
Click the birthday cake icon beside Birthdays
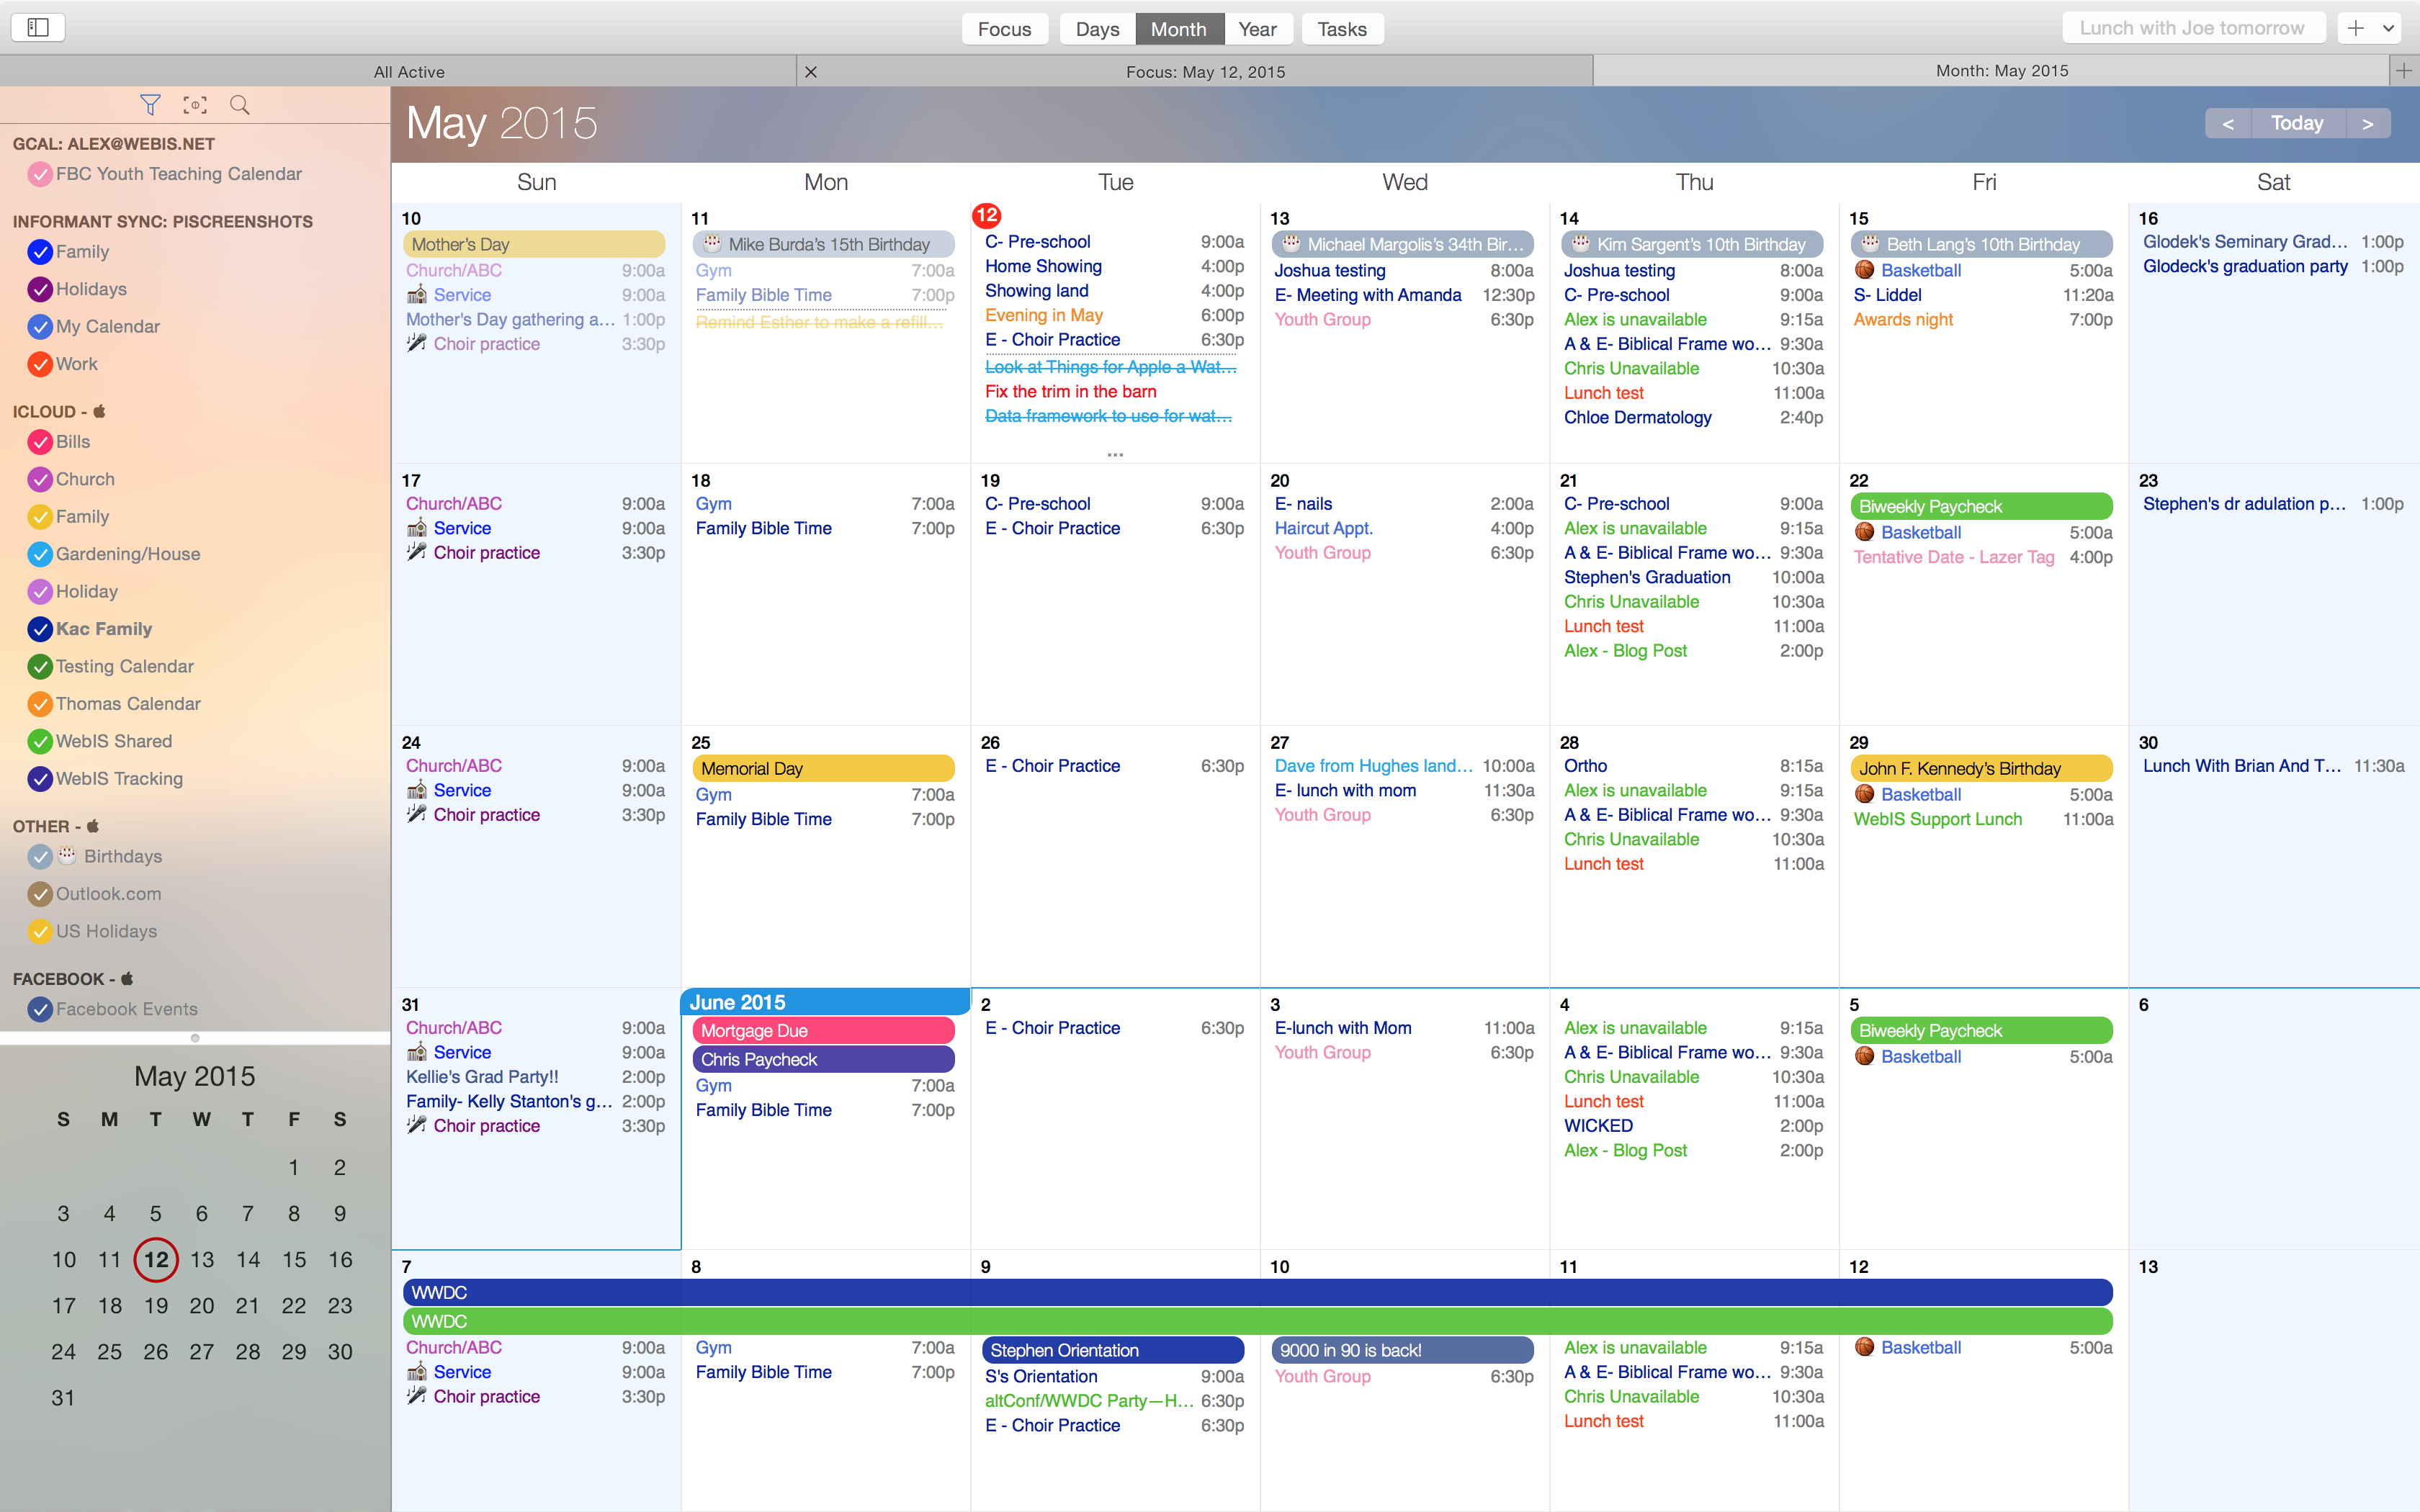point(67,856)
